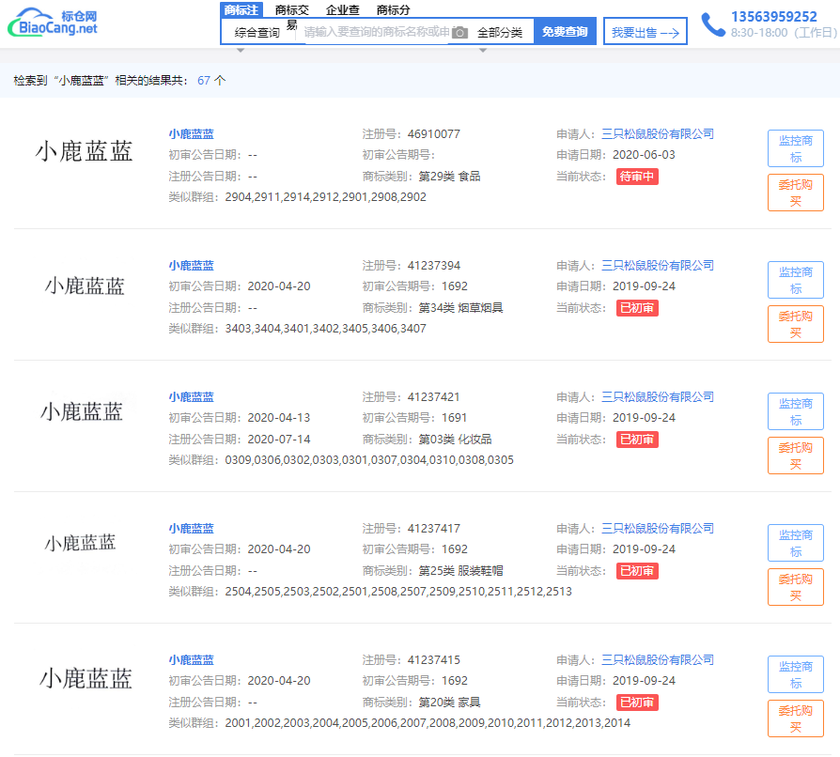Open applicant 三只松鼠股份有限公司 for registration 41237394
840x757 pixels.
pos(658,266)
